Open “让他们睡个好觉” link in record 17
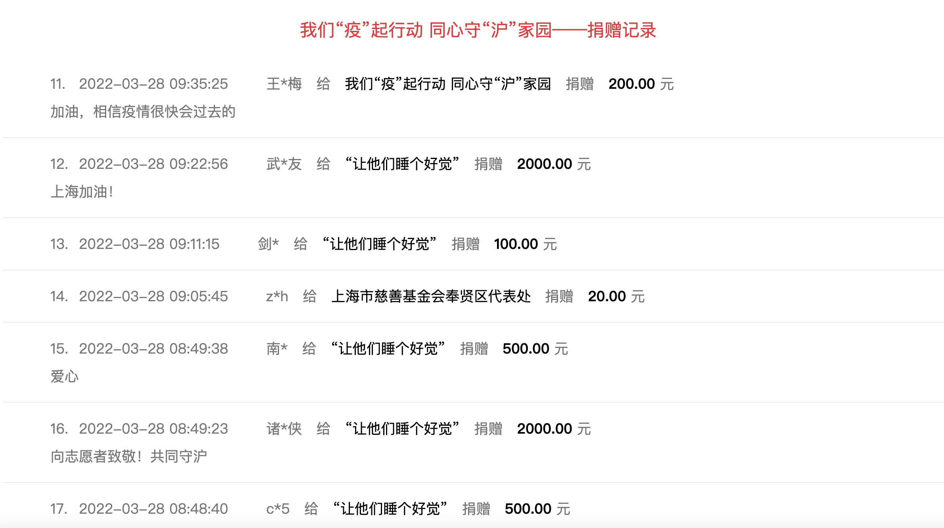This screenshot has width=944, height=528. pos(390,509)
